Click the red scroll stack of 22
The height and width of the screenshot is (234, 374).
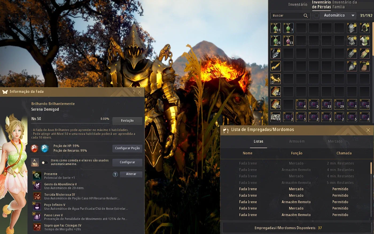(x=275, y=92)
